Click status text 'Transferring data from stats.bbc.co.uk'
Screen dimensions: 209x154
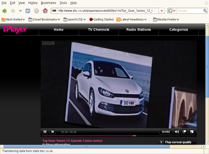pos(29,151)
